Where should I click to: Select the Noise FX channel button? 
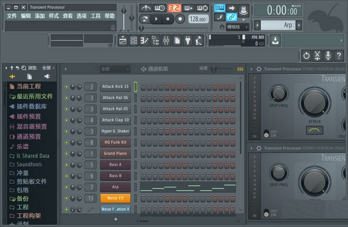115,198
